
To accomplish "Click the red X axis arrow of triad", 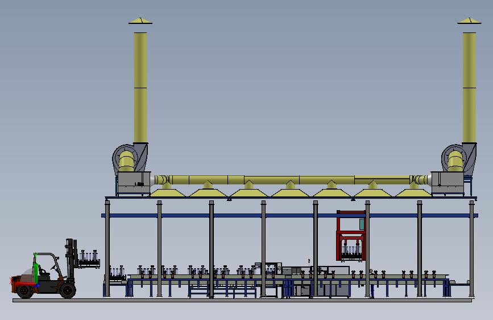I will pyautogui.click(x=25, y=284).
